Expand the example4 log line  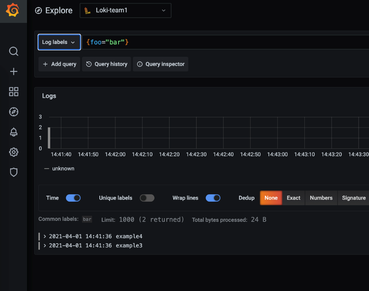click(45, 236)
